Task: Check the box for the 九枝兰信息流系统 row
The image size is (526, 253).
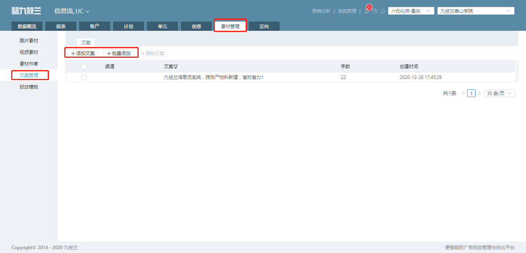Action: click(84, 77)
